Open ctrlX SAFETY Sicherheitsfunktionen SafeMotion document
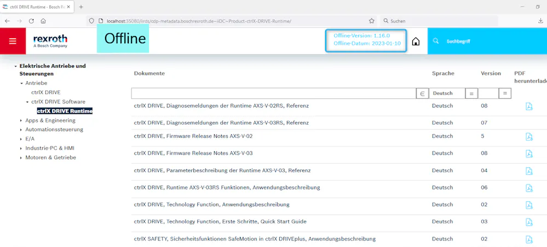The width and height of the screenshot is (547, 247). 255,239
